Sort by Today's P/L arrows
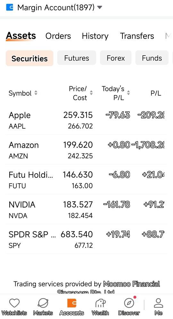The height and width of the screenshot is (319, 173). (128, 93)
